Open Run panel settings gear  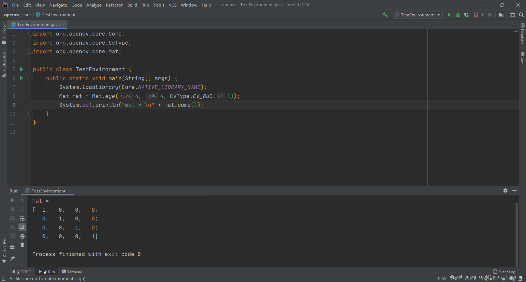[505, 191]
